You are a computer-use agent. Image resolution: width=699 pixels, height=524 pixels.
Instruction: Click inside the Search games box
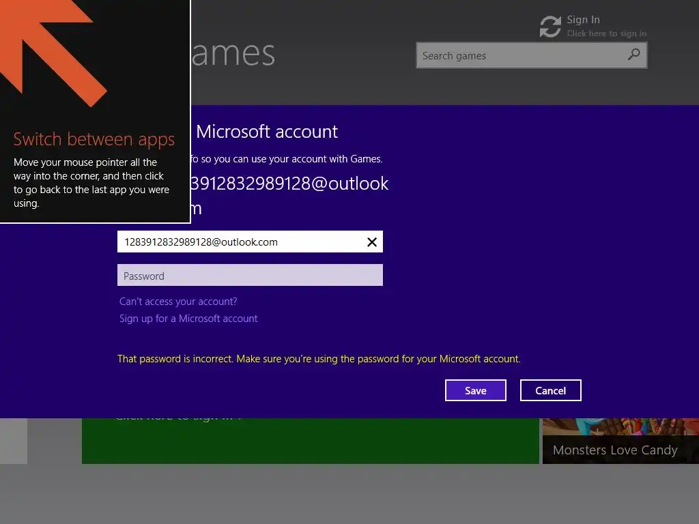[x=531, y=55]
